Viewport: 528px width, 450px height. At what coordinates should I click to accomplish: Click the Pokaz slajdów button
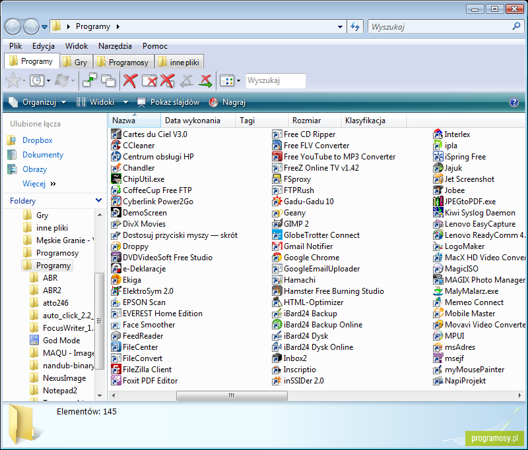click(168, 102)
